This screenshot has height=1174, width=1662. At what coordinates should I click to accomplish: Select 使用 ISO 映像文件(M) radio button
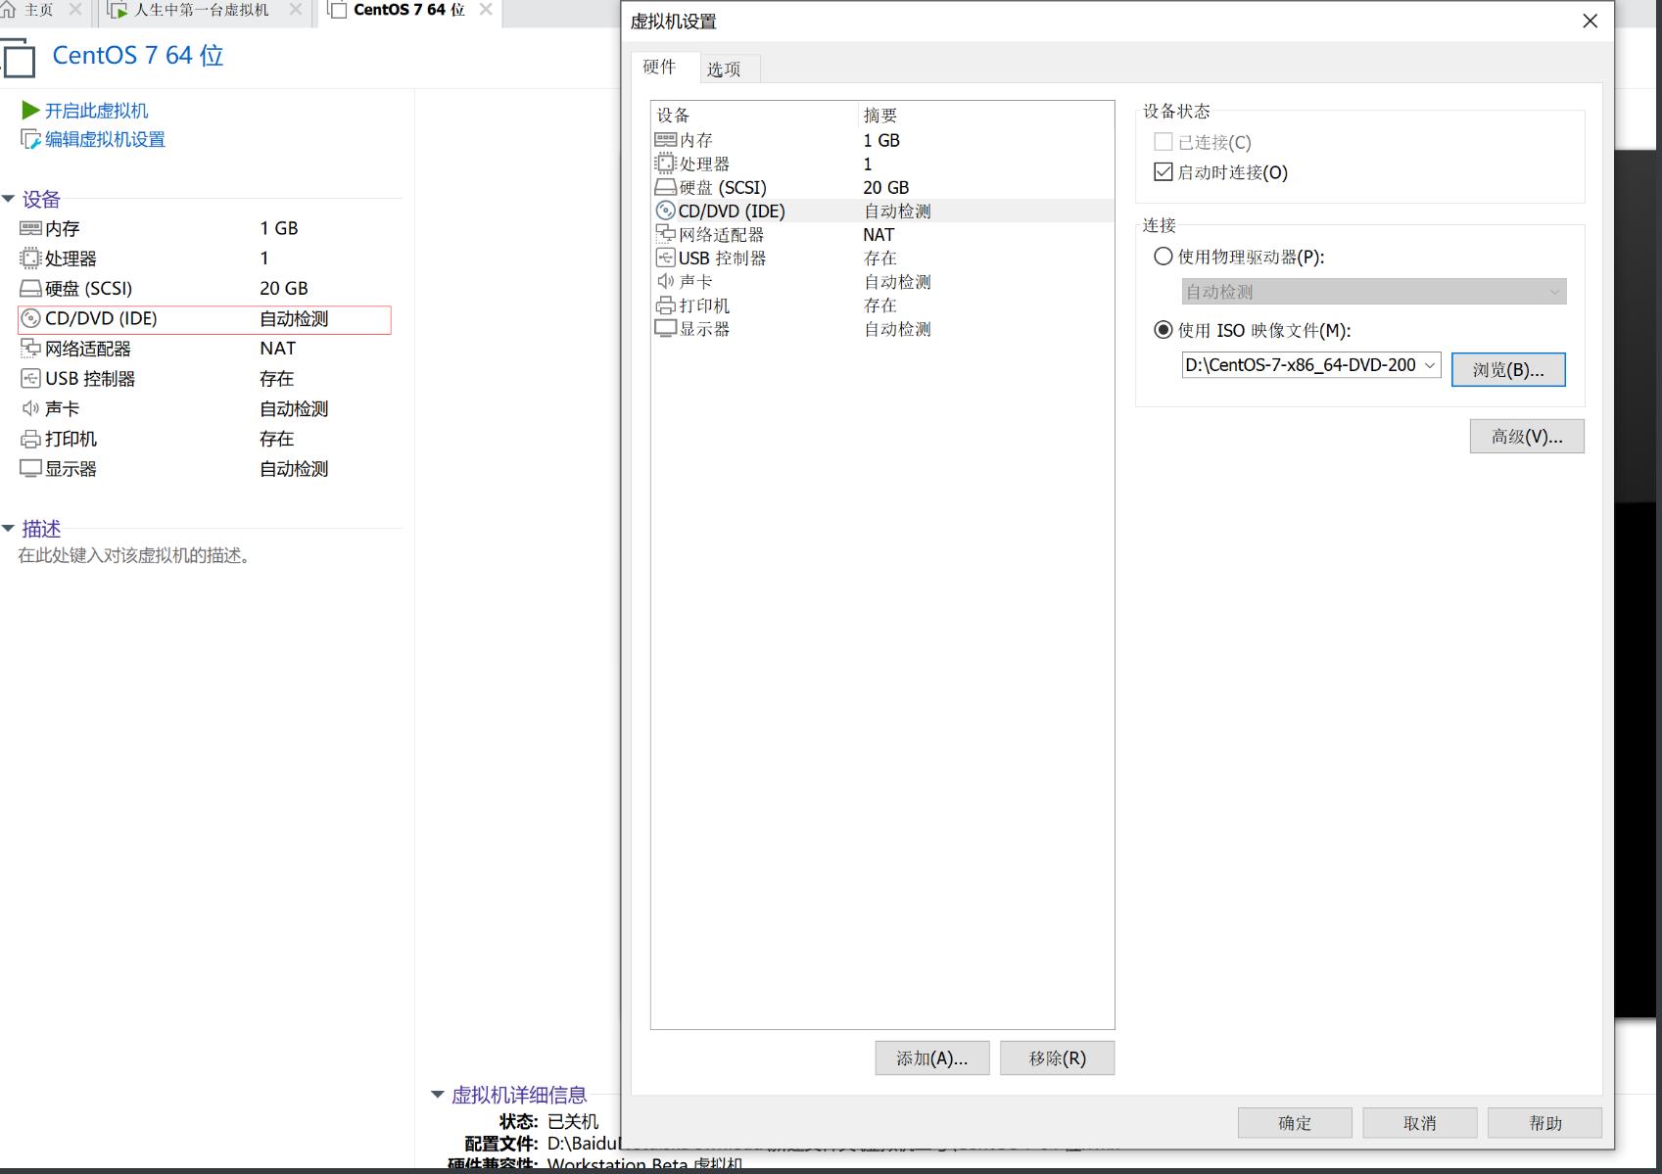tap(1163, 330)
